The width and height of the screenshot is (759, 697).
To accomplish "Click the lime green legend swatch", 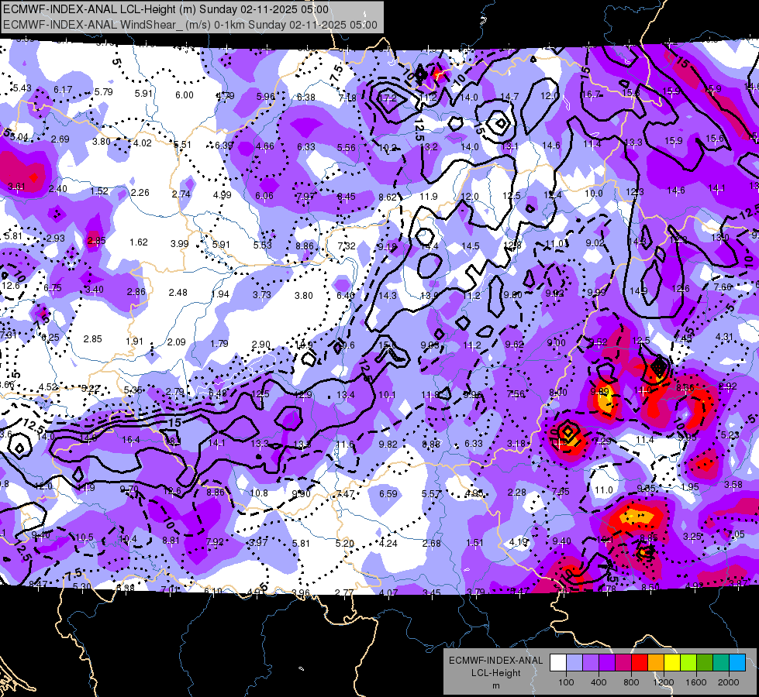I will click(x=688, y=663).
